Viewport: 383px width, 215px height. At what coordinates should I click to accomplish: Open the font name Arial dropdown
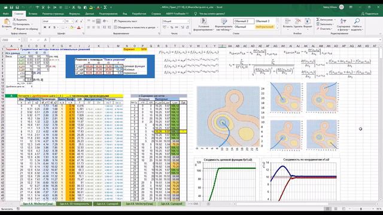pyautogui.click(x=63, y=21)
